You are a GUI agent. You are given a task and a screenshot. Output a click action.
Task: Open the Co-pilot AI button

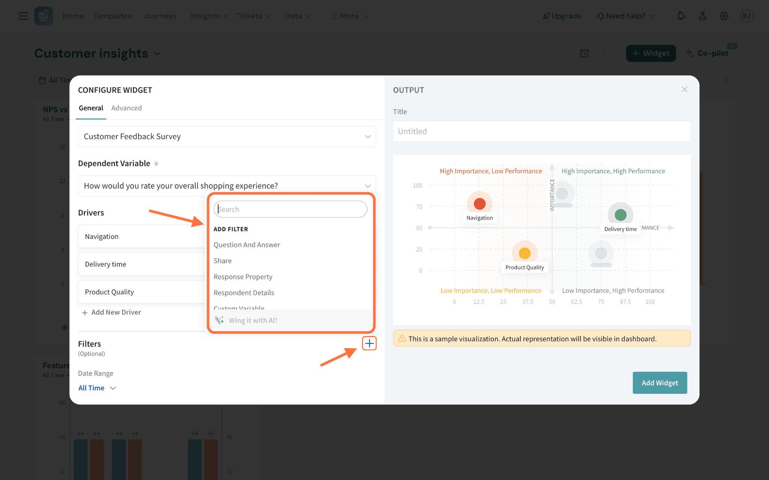coord(707,53)
